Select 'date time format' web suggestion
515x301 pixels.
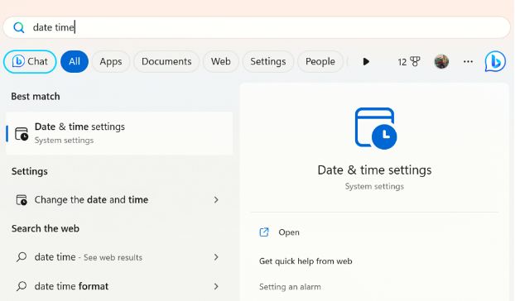coord(119,286)
